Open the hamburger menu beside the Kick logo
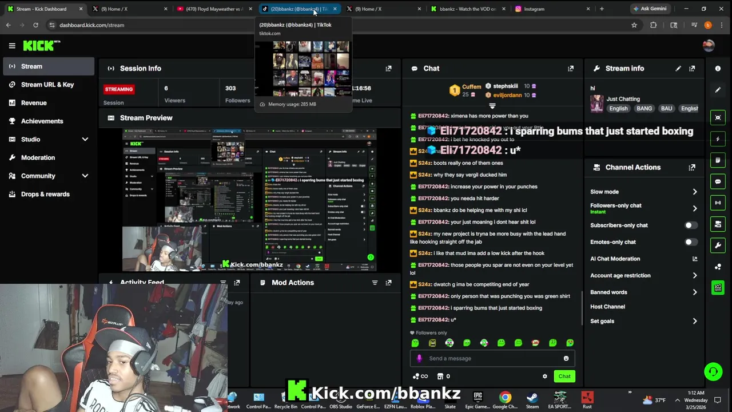The height and width of the screenshot is (412, 732). click(x=12, y=46)
